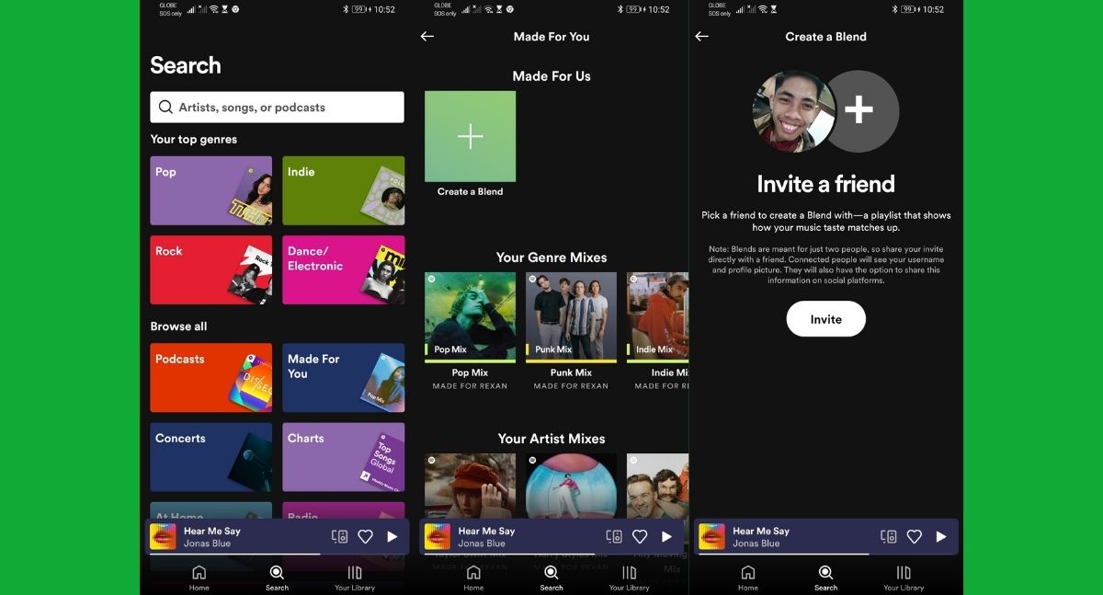Tap the Home icon below the Charts tile

pos(199,577)
